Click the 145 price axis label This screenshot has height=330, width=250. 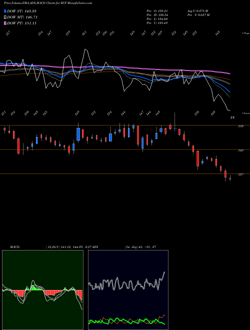240,150
